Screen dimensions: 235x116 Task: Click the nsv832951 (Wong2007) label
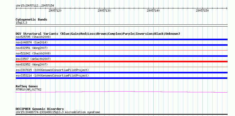point(32,48)
